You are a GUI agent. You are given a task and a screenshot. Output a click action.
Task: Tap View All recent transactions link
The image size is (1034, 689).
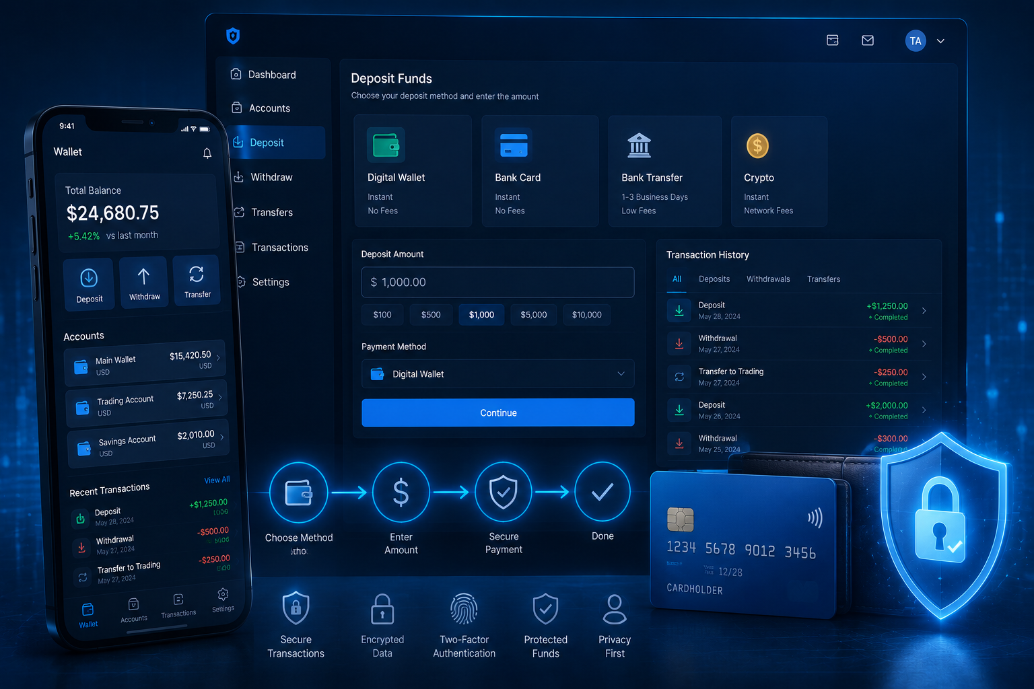pos(217,480)
